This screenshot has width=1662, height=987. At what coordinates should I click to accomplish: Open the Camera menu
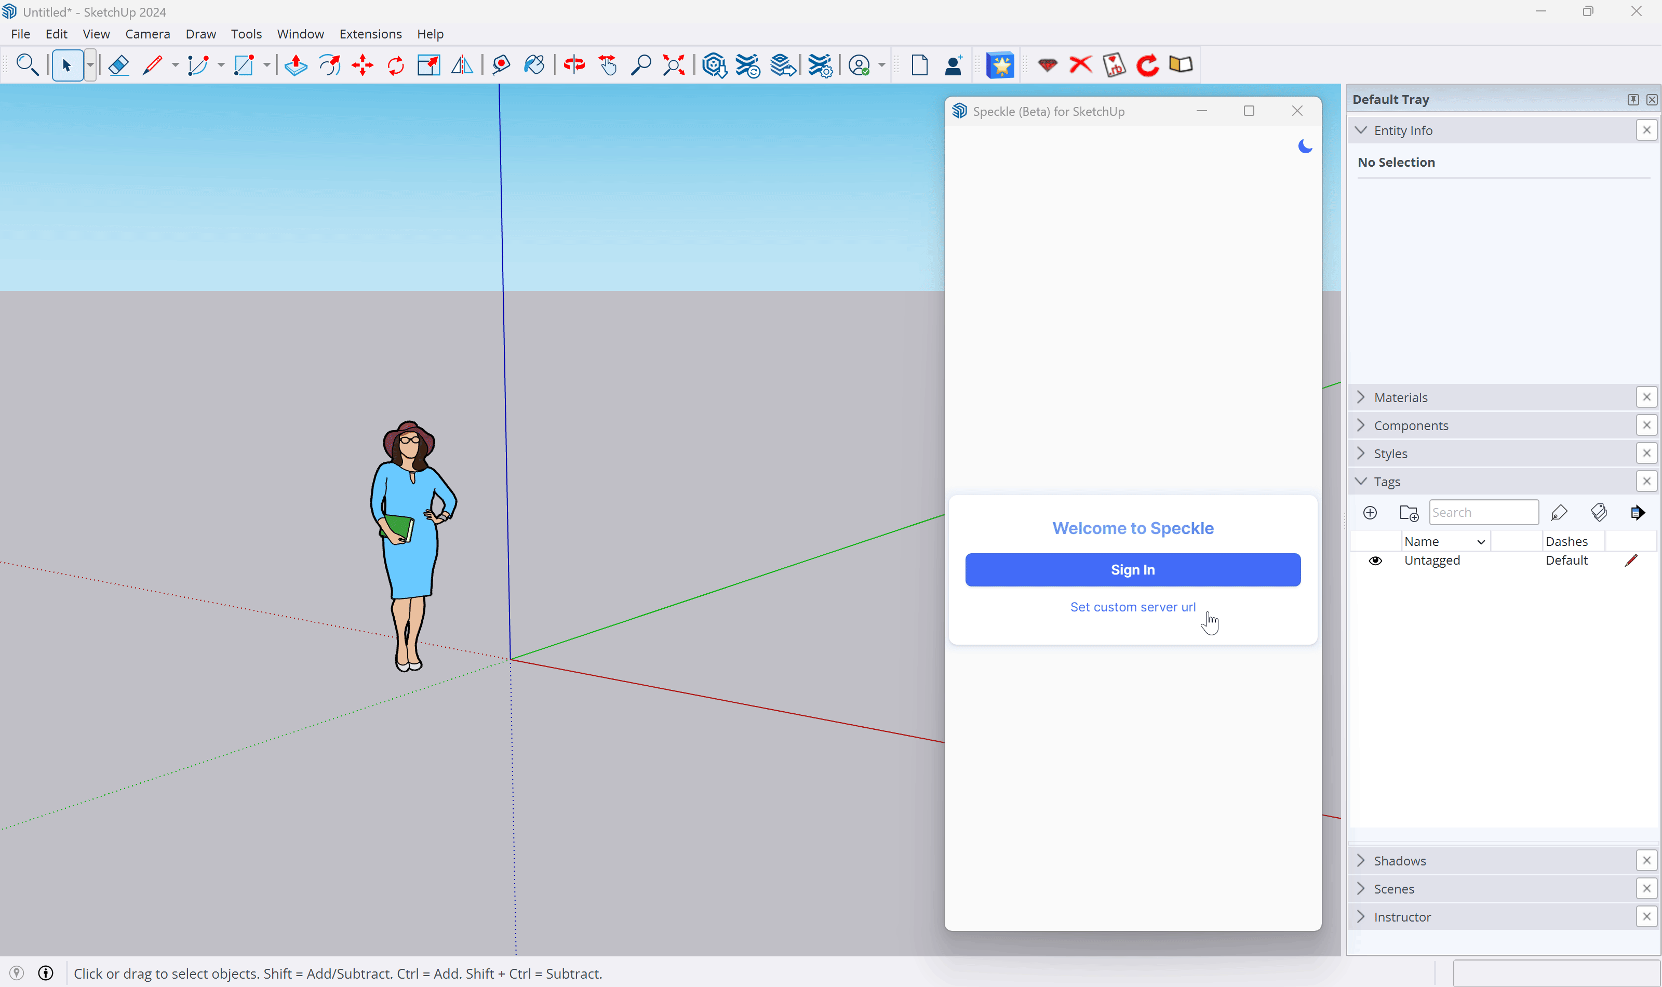tap(147, 33)
